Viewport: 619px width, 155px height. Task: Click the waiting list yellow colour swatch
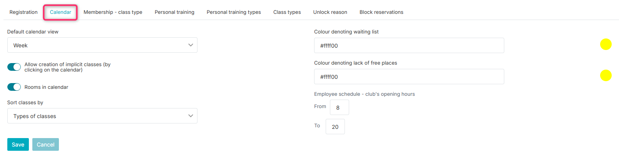(x=606, y=44)
